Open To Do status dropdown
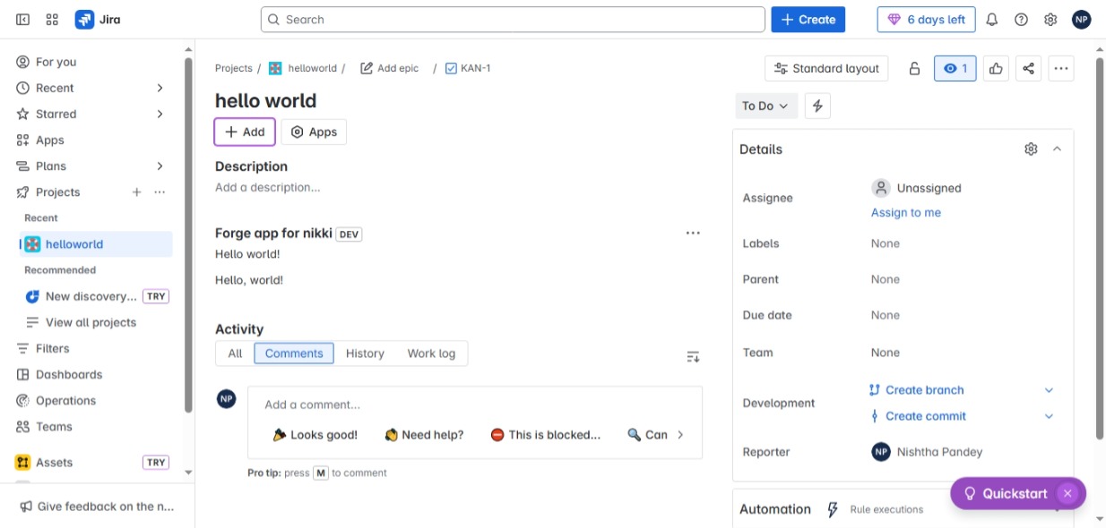1106x528 pixels. [x=765, y=106]
